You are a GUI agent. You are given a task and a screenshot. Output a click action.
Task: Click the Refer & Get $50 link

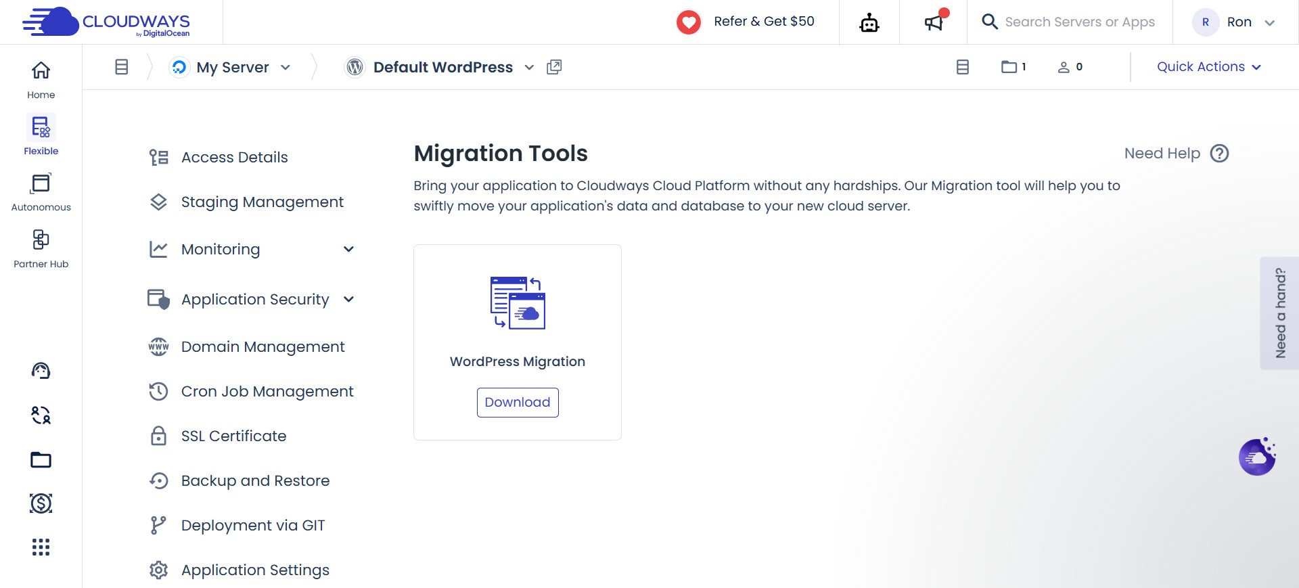764,22
